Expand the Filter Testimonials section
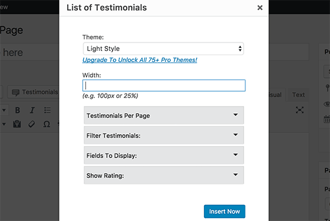The image size is (330, 221). click(164, 135)
